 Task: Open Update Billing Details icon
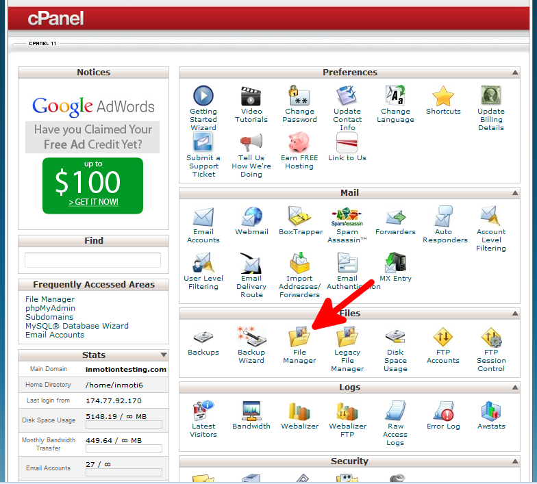tap(491, 96)
